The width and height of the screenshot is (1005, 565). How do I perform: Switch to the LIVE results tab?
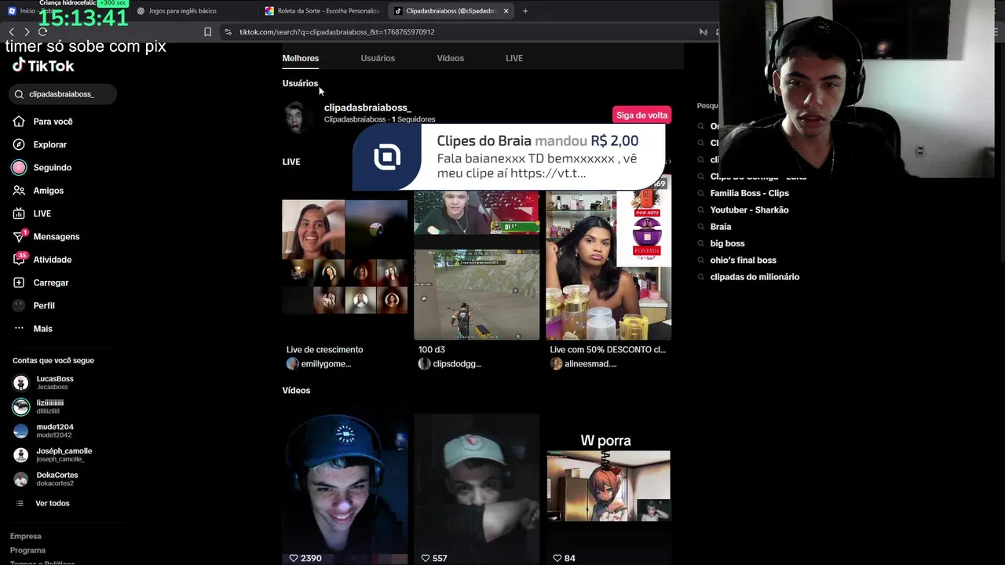(x=514, y=58)
